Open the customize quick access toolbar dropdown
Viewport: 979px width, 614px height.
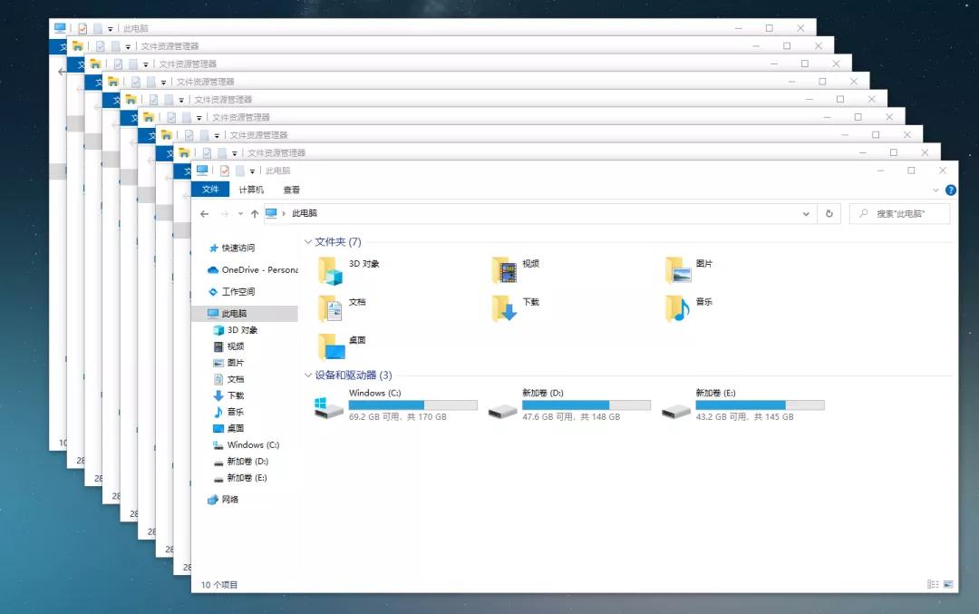252,171
